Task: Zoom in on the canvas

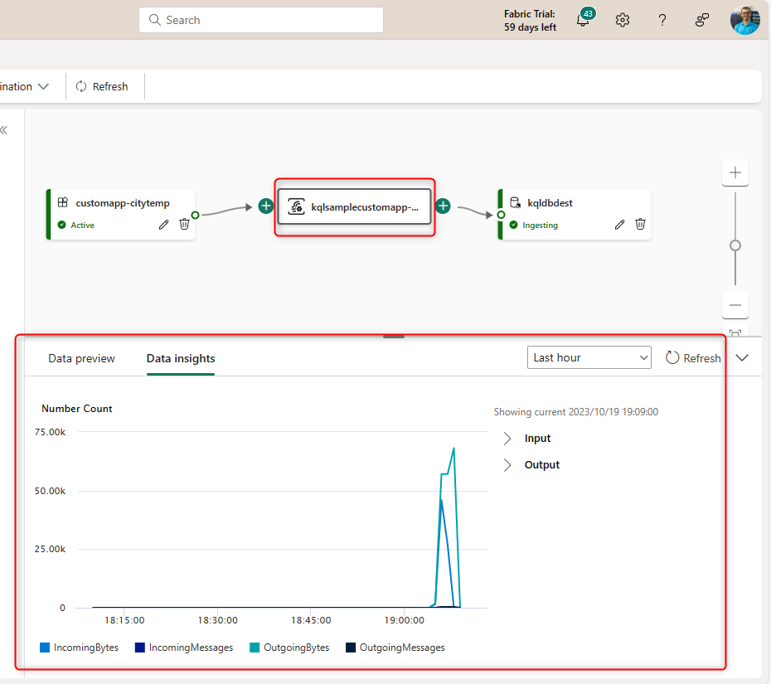Action: point(735,173)
